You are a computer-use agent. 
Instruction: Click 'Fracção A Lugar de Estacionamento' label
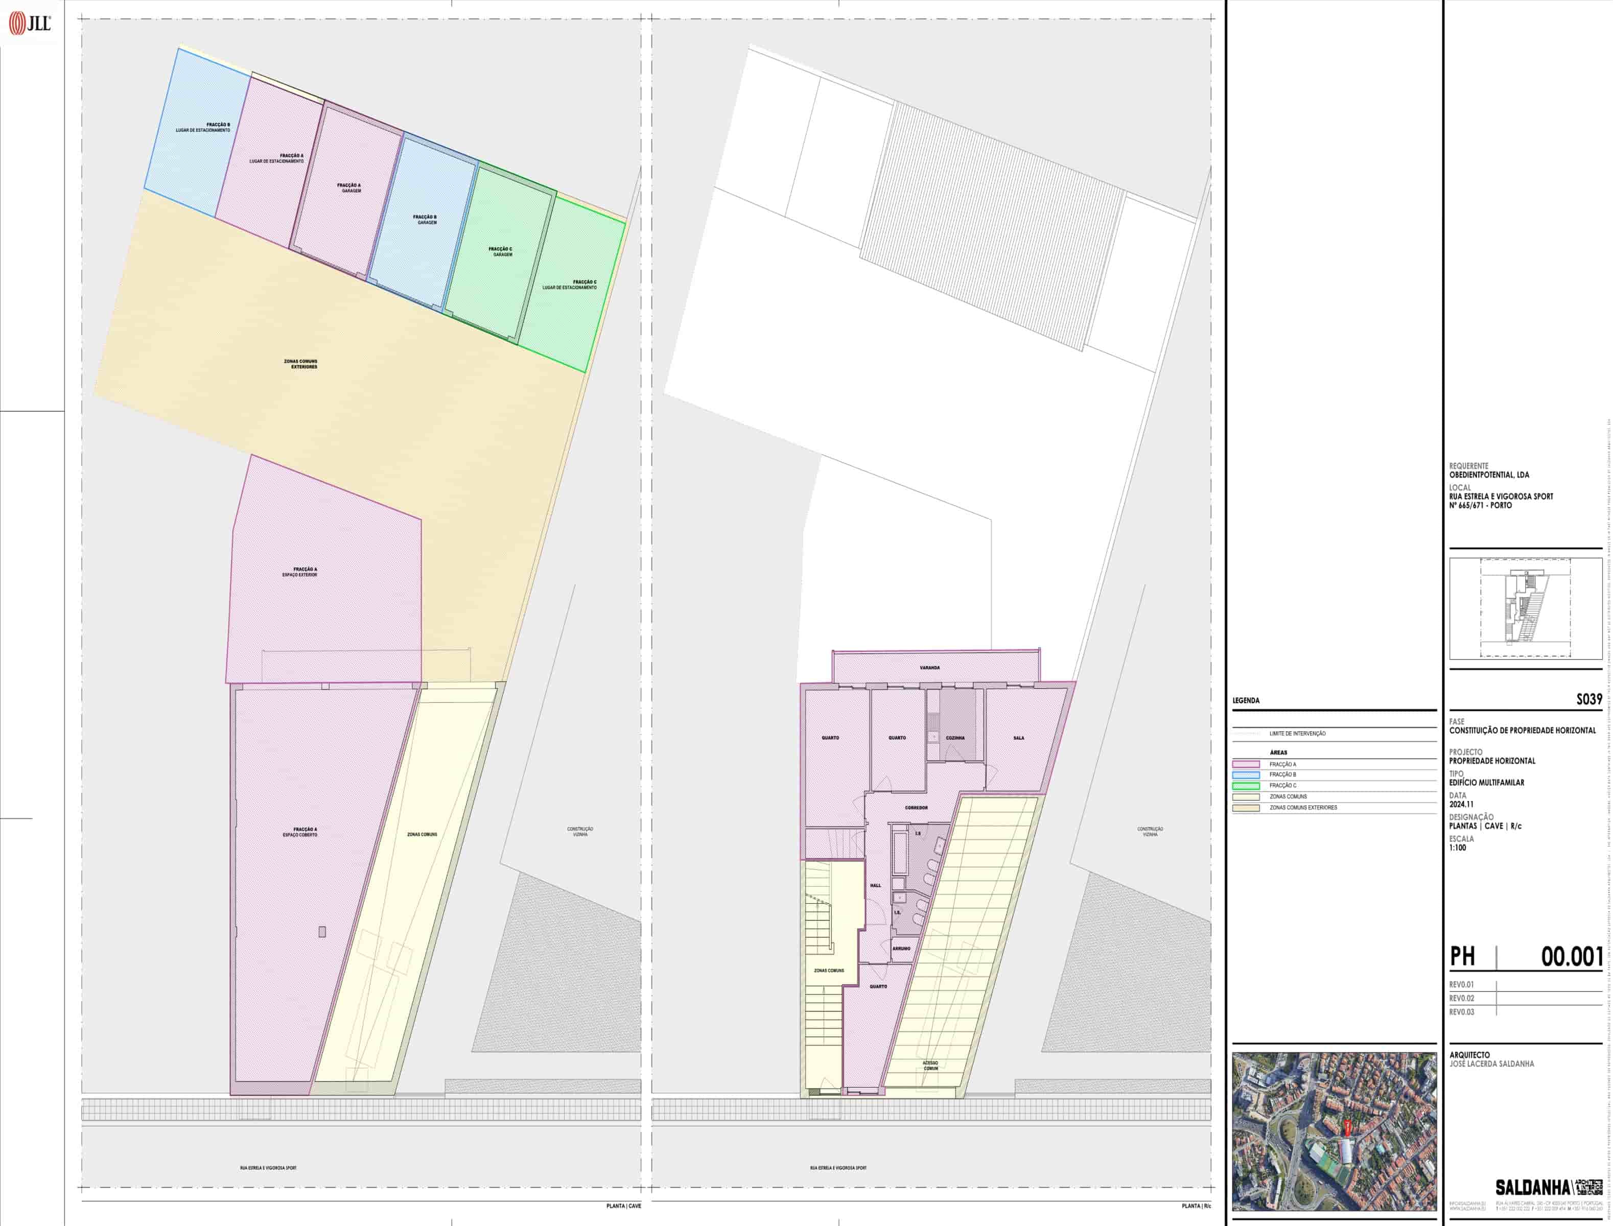pos(276,158)
